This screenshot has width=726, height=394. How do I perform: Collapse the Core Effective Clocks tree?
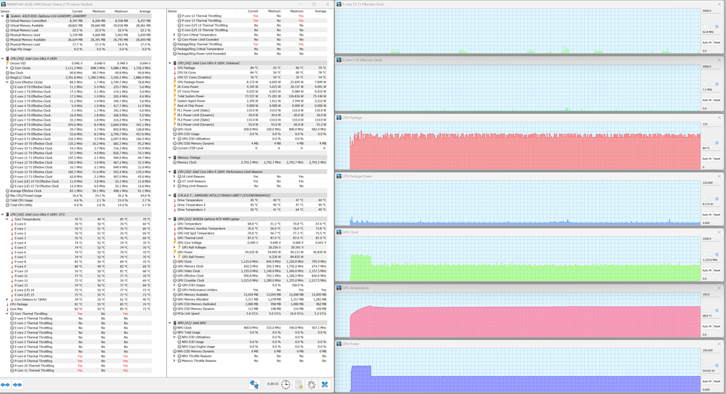[x=7, y=82]
